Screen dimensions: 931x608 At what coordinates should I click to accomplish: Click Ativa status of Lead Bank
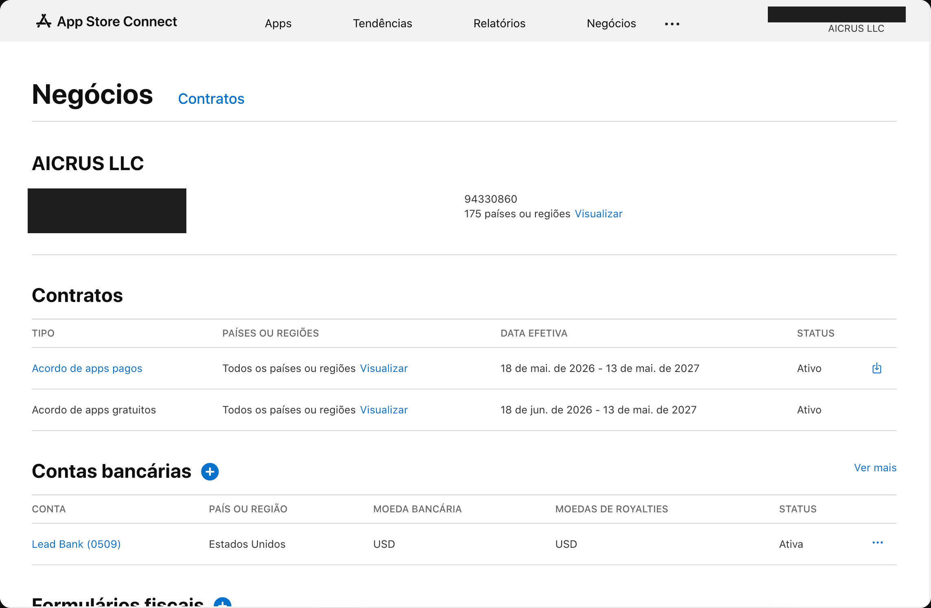click(791, 544)
